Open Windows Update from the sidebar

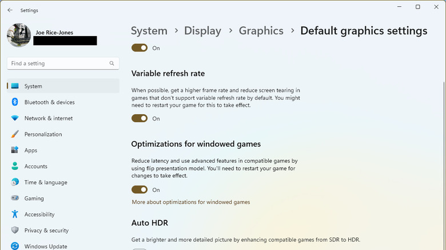46,246
